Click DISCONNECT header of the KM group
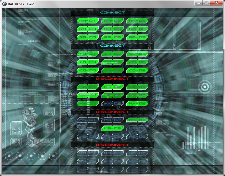Screen dimensions: 225x176 (113, 145)
